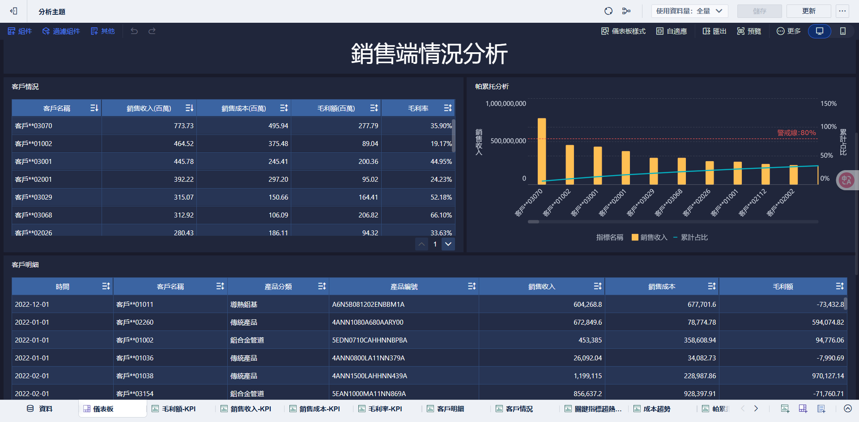The image size is (859, 422).
Task: Open the 成本趨勢 tab
Action: [x=652, y=409]
